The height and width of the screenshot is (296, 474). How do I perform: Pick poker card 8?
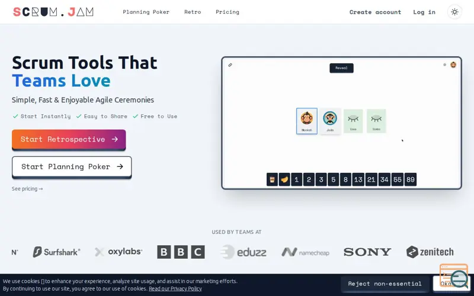pos(345,179)
